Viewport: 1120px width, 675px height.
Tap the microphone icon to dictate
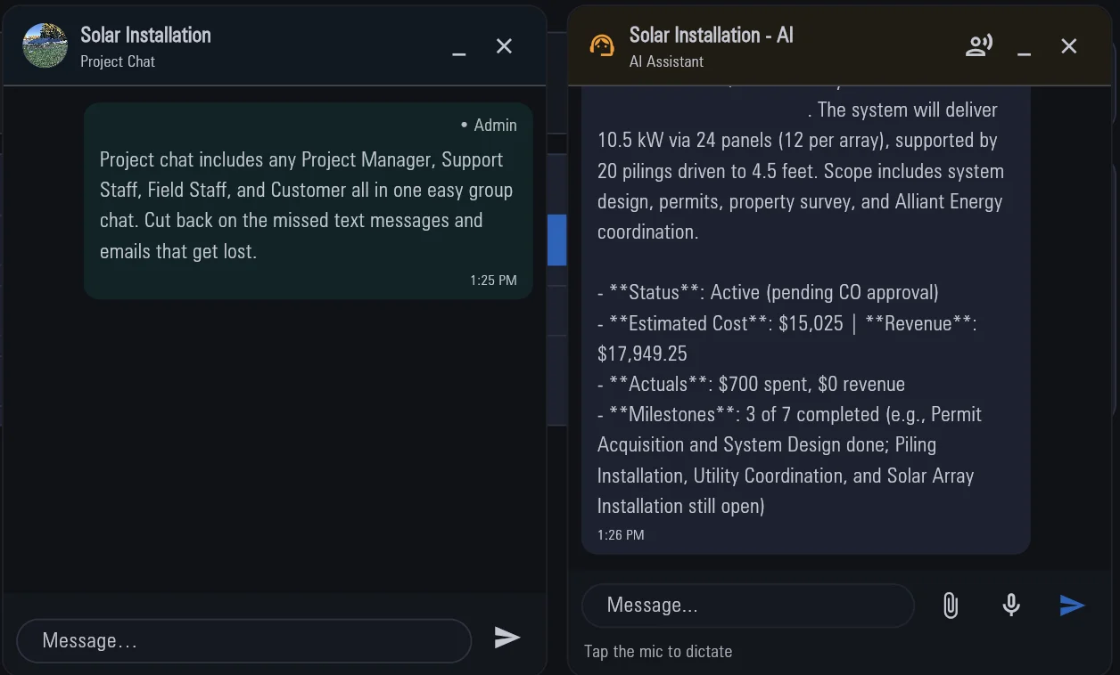tap(1011, 606)
